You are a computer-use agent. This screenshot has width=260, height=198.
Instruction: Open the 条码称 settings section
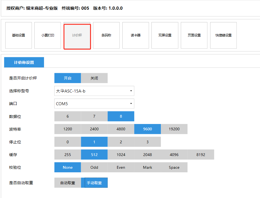pos(106,35)
